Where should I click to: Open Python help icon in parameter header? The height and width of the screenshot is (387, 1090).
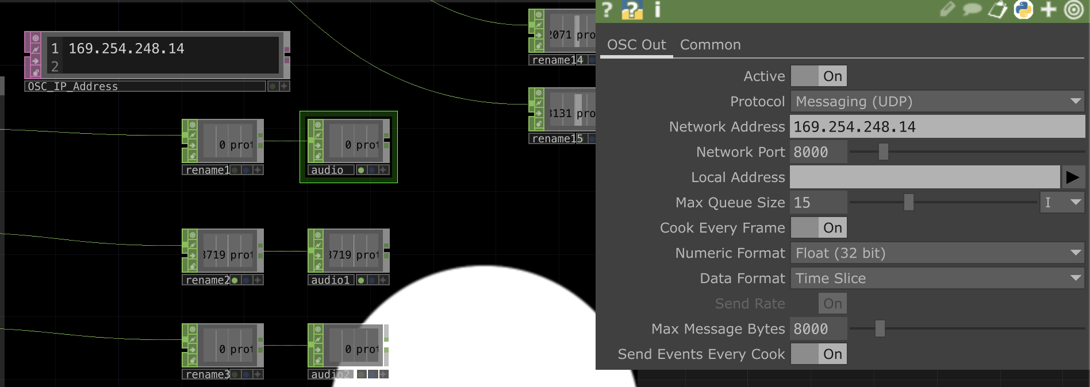pyautogui.click(x=632, y=10)
